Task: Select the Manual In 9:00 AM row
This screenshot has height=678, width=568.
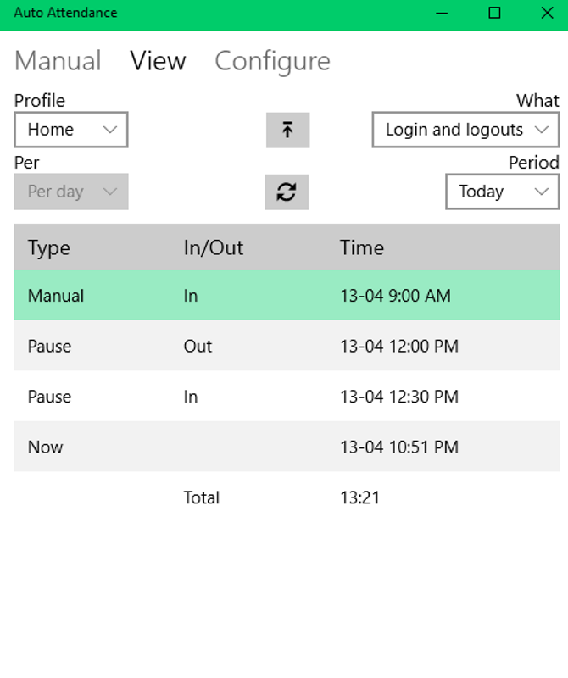Action: tap(287, 296)
